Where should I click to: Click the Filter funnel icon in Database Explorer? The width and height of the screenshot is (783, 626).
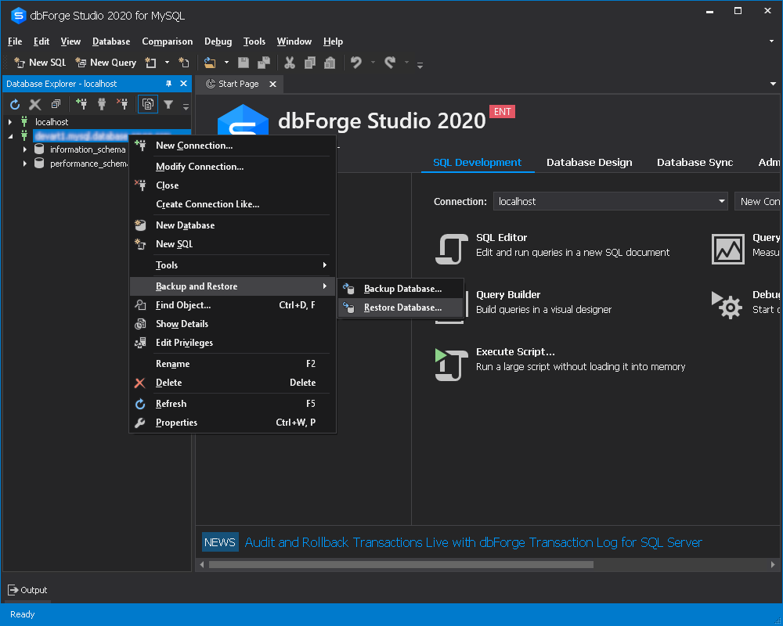[x=168, y=104]
